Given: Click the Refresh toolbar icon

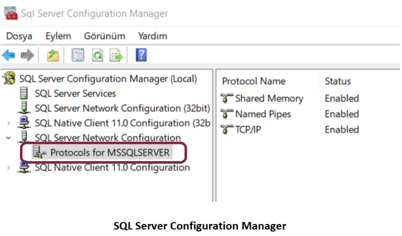Looking at the screenshot, I should tap(97, 55).
